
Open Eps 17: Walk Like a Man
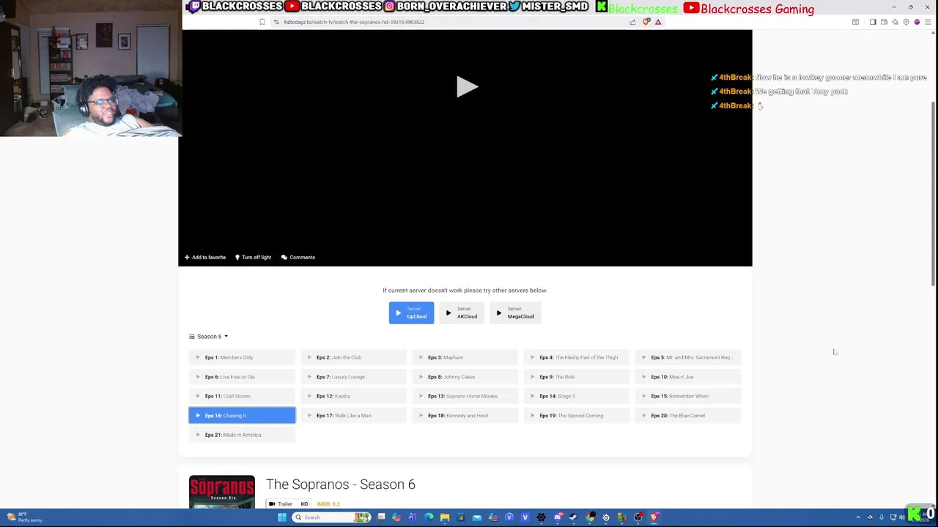click(x=353, y=416)
